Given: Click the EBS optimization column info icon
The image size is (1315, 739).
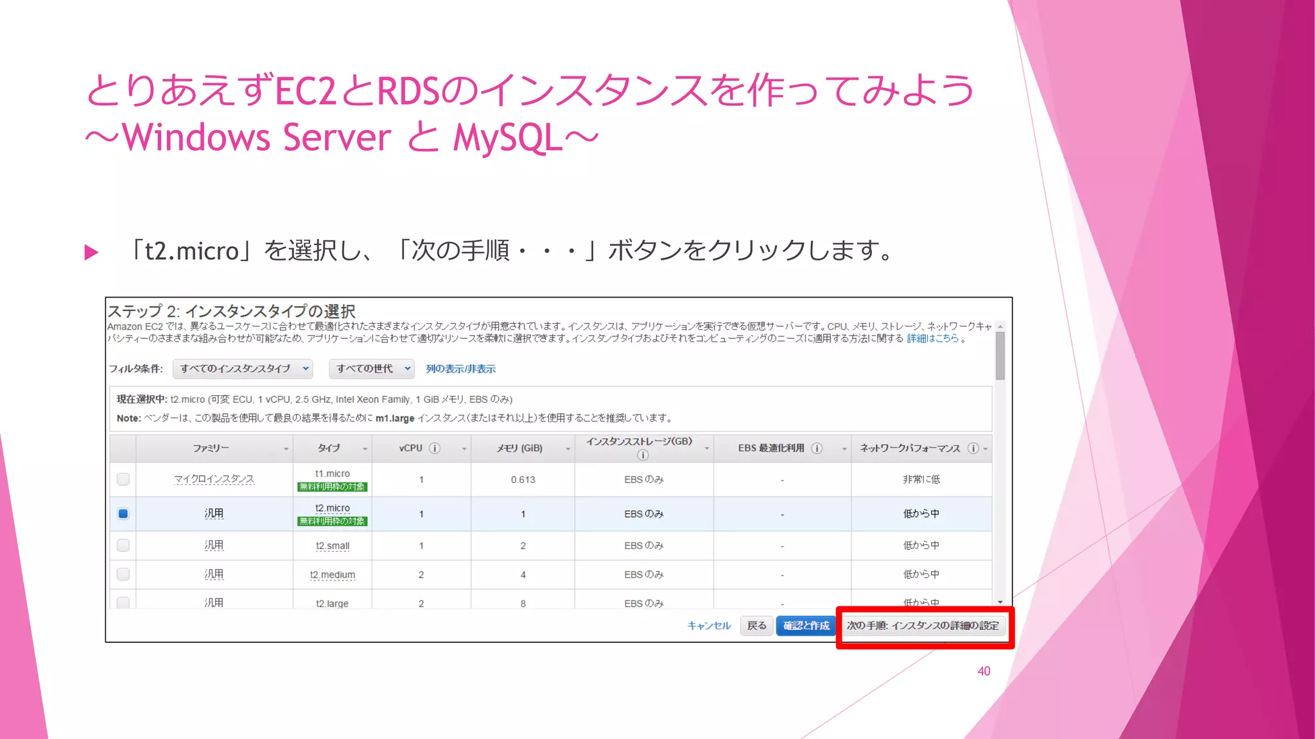Looking at the screenshot, I should click(x=817, y=448).
